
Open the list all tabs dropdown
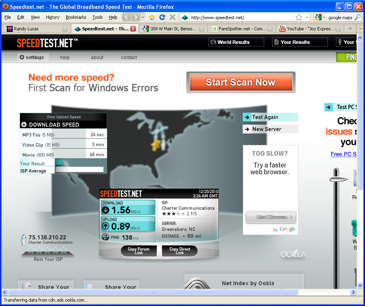[360, 29]
